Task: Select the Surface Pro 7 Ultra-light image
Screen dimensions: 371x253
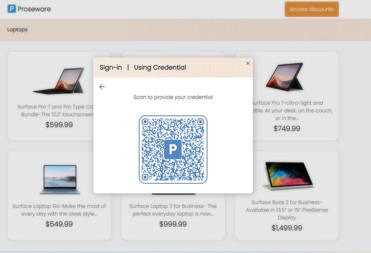Action: pyautogui.click(x=285, y=77)
